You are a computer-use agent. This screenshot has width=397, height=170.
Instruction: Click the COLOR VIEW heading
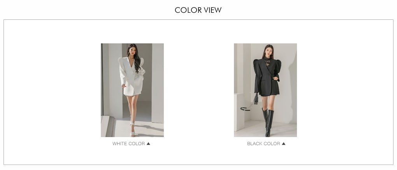coord(198,10)
